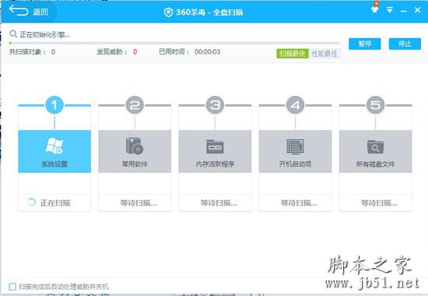Click the scan progress bar
The image size is (428, 296).
click(174, 43)
